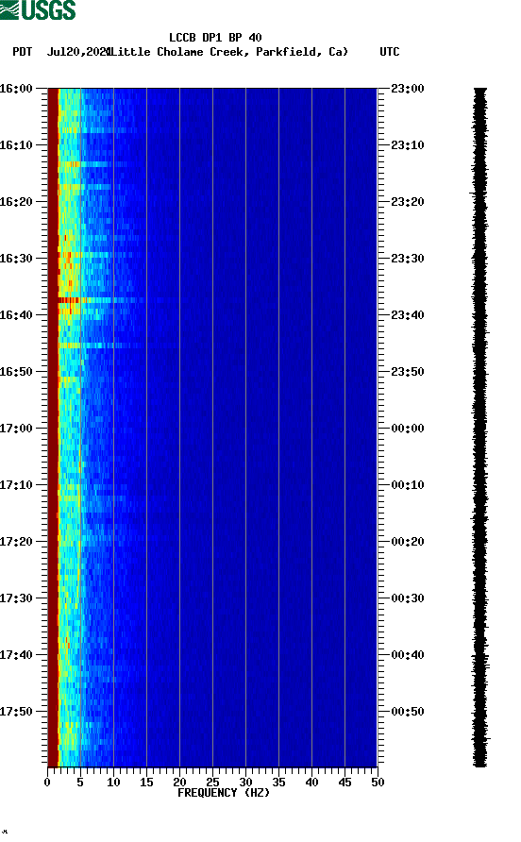Click the 45 Hz frequency axis label

click(345, 783)
